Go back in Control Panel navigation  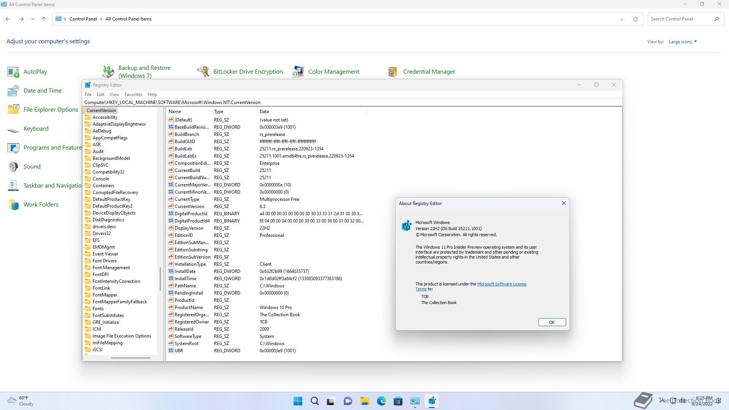point(8,19)
